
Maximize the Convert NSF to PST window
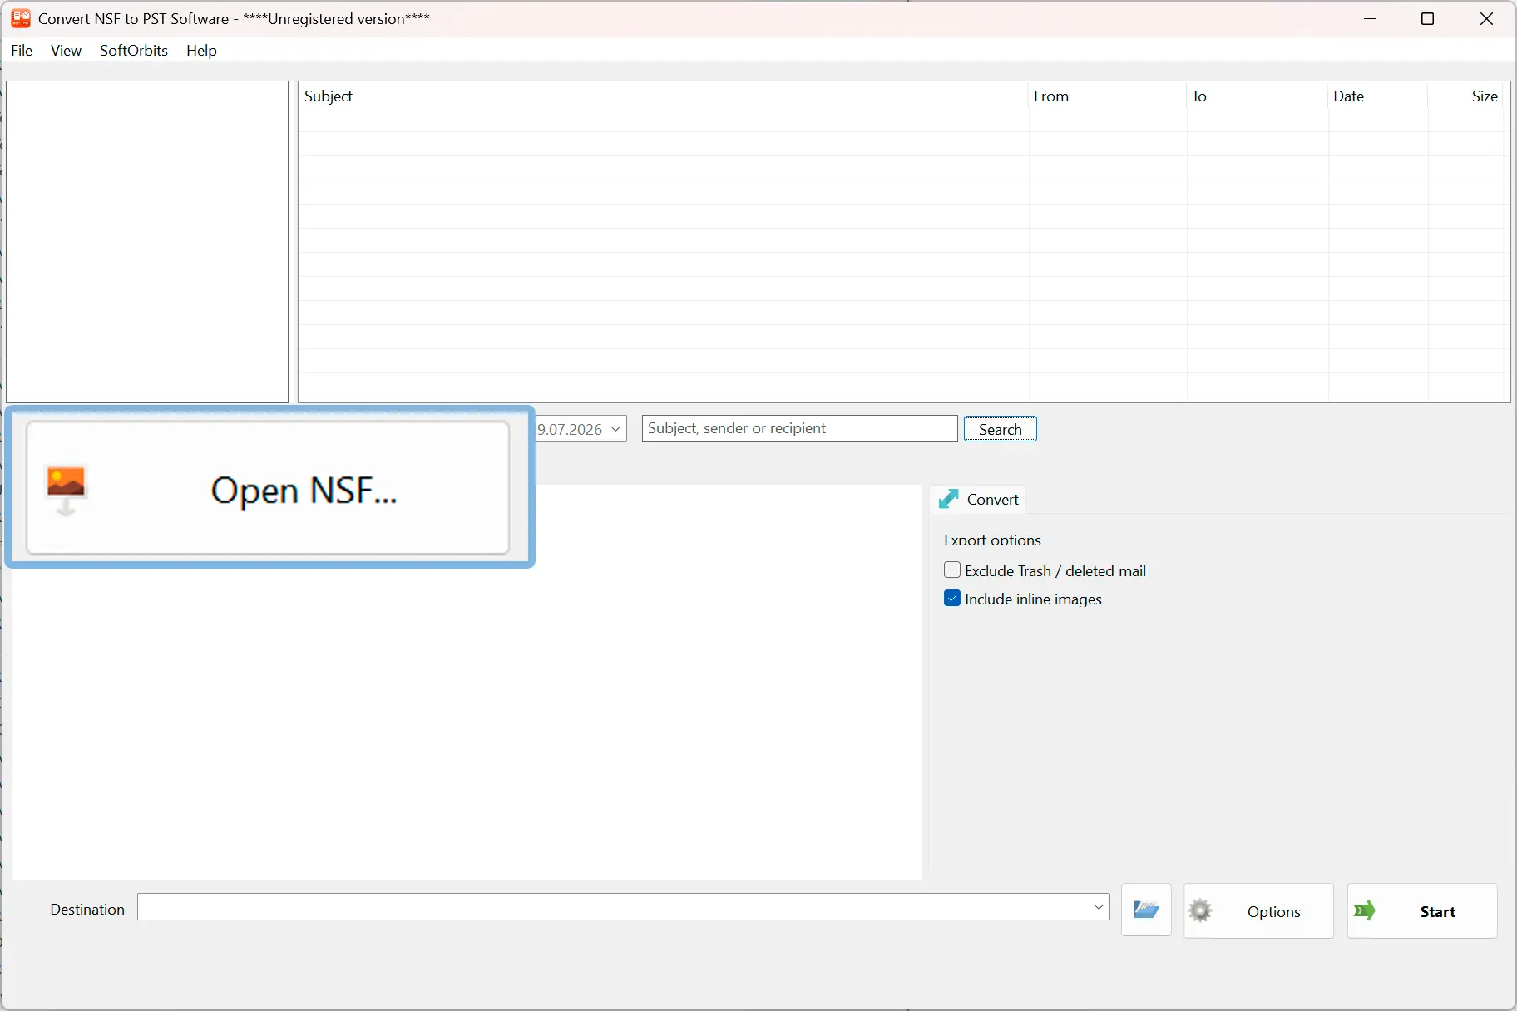point(1428,18)
